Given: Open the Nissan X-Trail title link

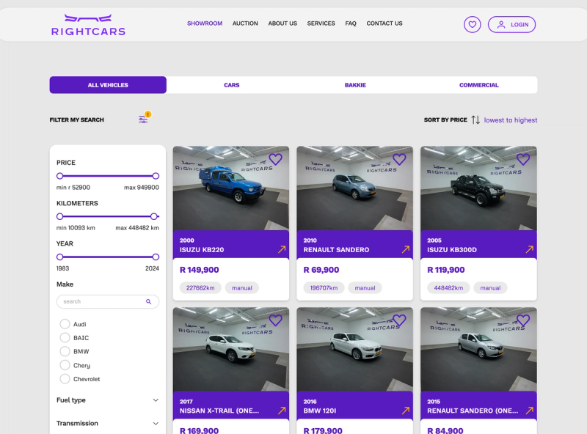Looking at the screenshot, I should [x=219, y=411].
